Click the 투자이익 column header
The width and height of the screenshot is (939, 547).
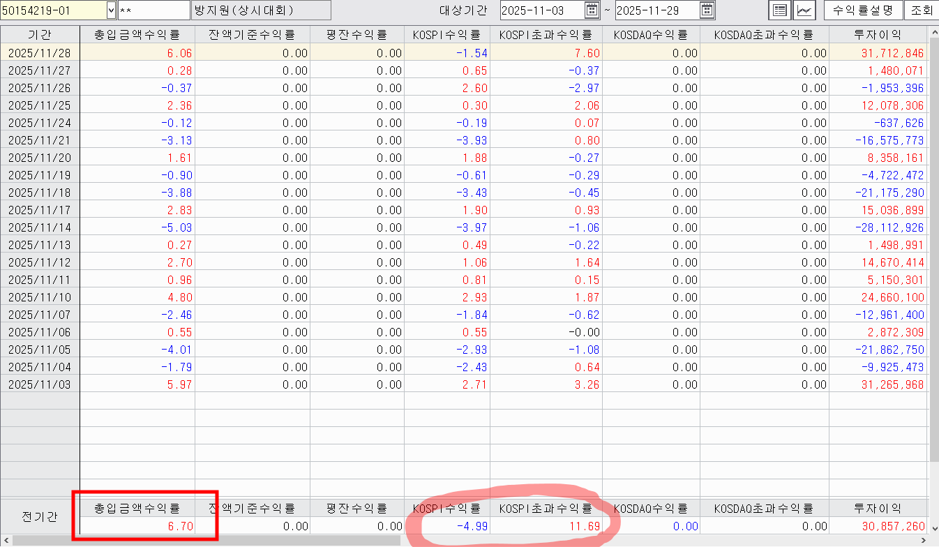(x=877, y=34)
